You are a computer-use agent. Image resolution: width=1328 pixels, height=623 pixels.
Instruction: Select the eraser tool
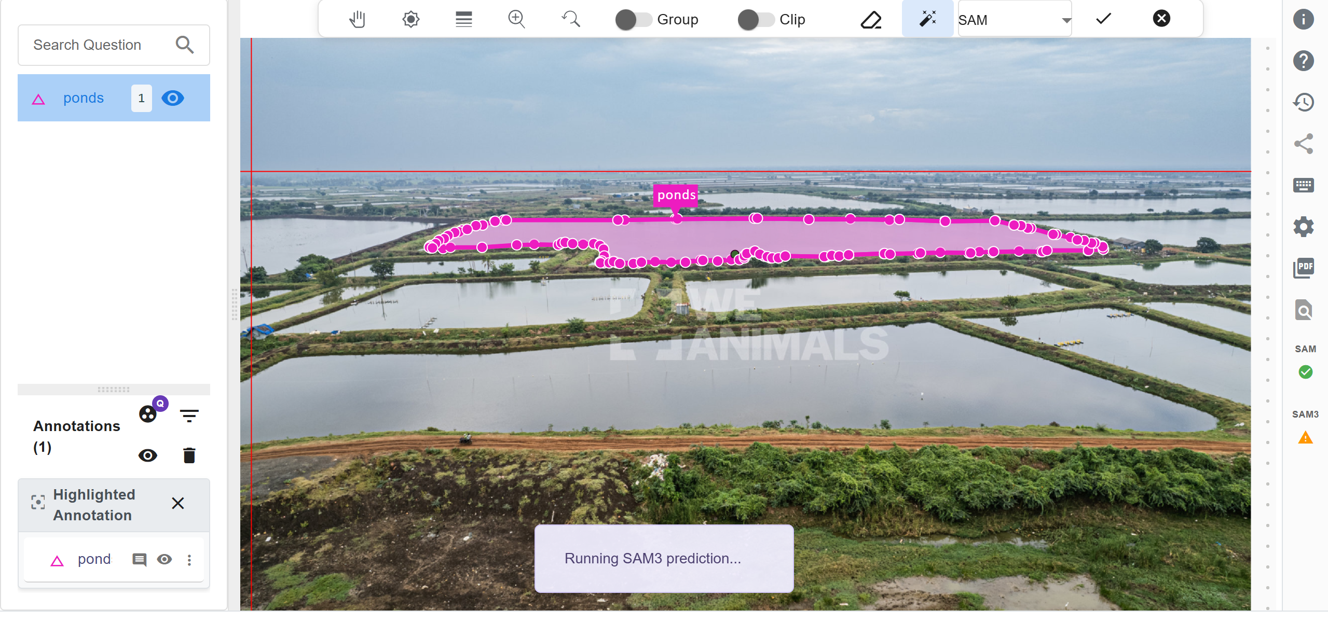tap(871, 20)
